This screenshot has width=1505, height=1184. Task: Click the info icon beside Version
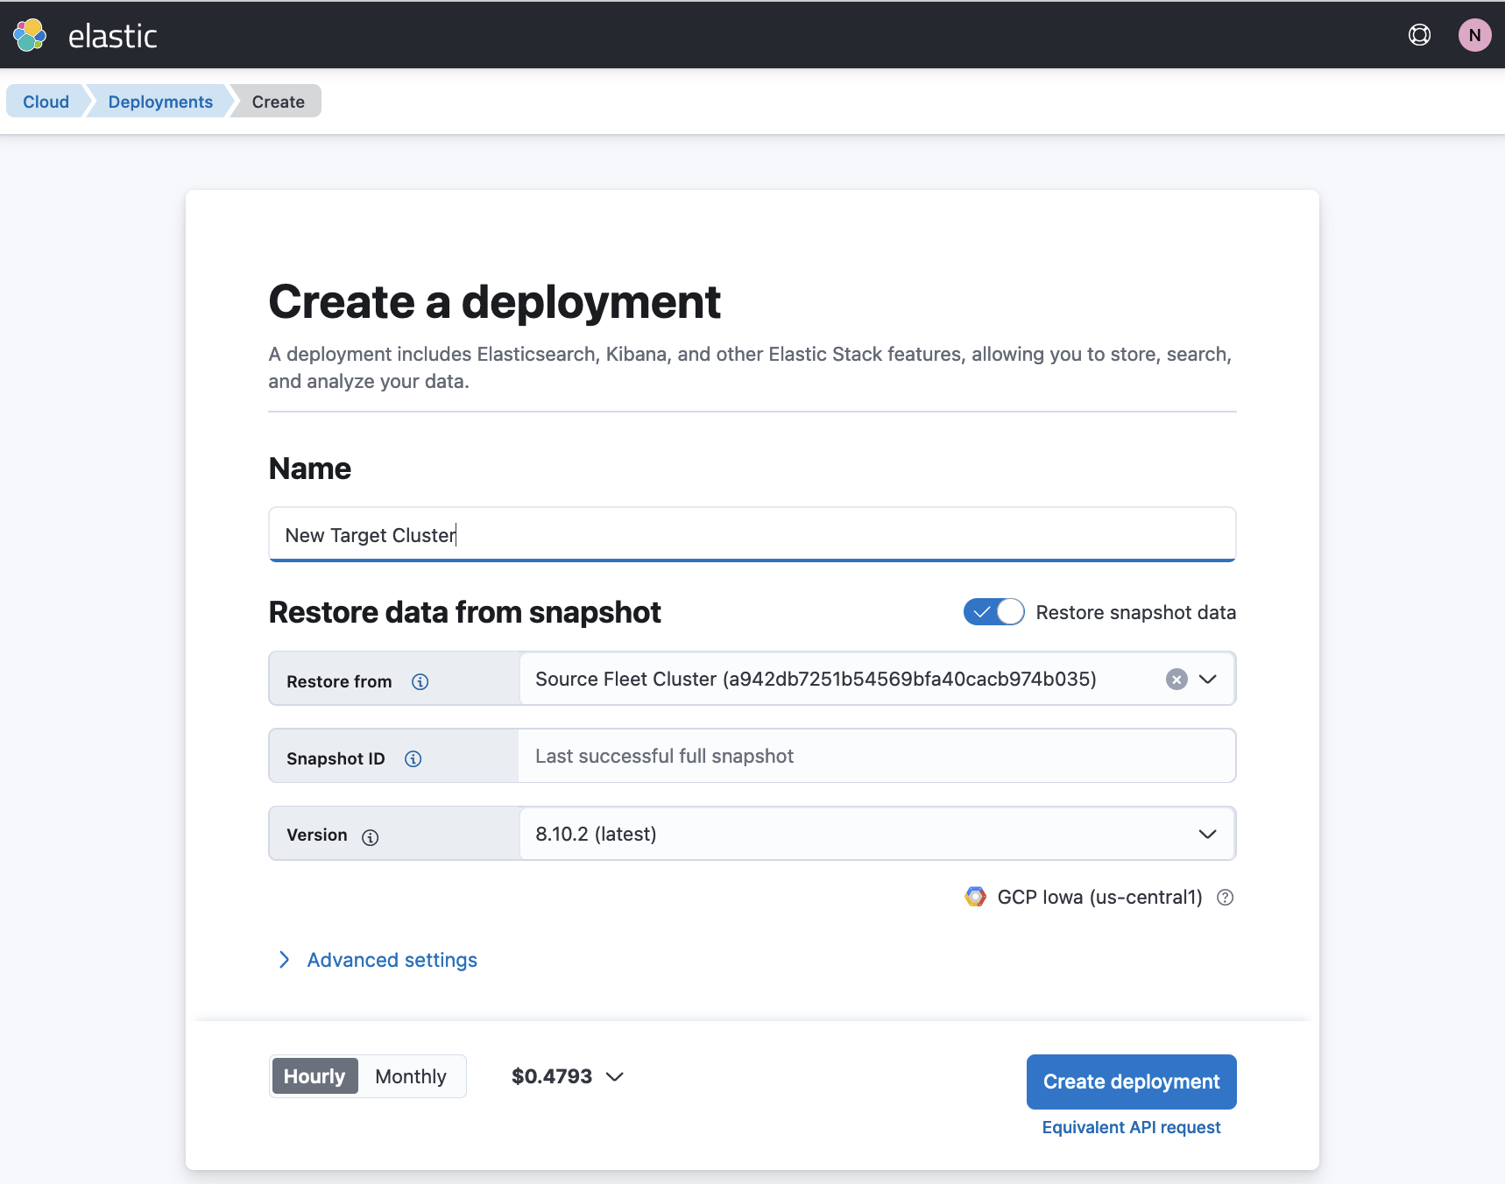[x=371, y=836]
